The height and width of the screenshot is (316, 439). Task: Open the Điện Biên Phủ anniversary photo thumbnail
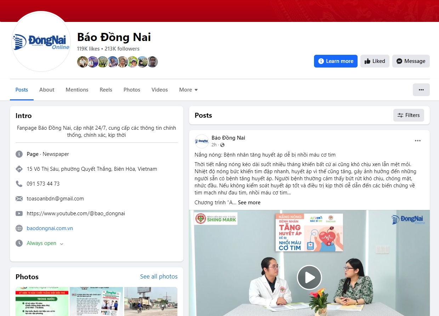pos(42,302)
